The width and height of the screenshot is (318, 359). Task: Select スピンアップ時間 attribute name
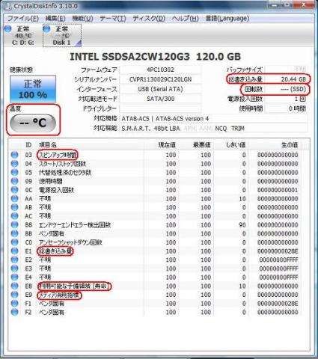coord(58,155)
